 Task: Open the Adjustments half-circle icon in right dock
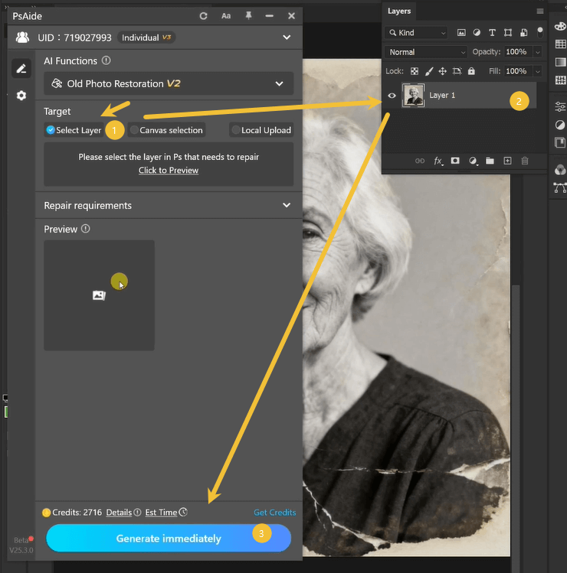click(560, 125)
